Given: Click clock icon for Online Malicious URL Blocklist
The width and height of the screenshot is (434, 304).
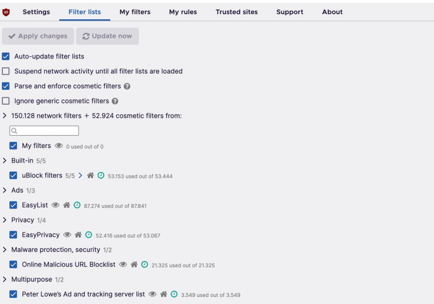Looking at the screenshot, I should pyautogui.click(x=145, y=264).
